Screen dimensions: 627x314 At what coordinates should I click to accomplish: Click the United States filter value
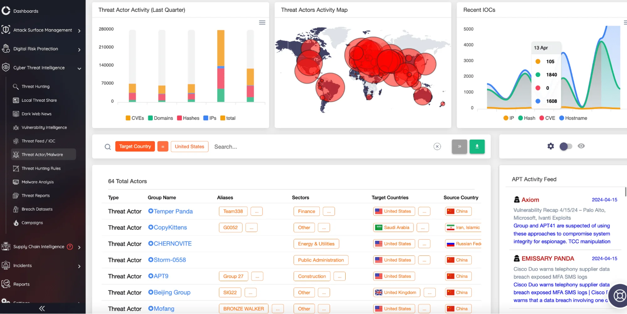coord(189,147)
